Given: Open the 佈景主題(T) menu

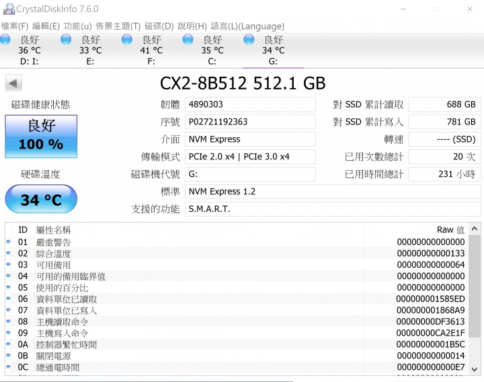Looking at the screenshot, I should [x=118, y=26].
